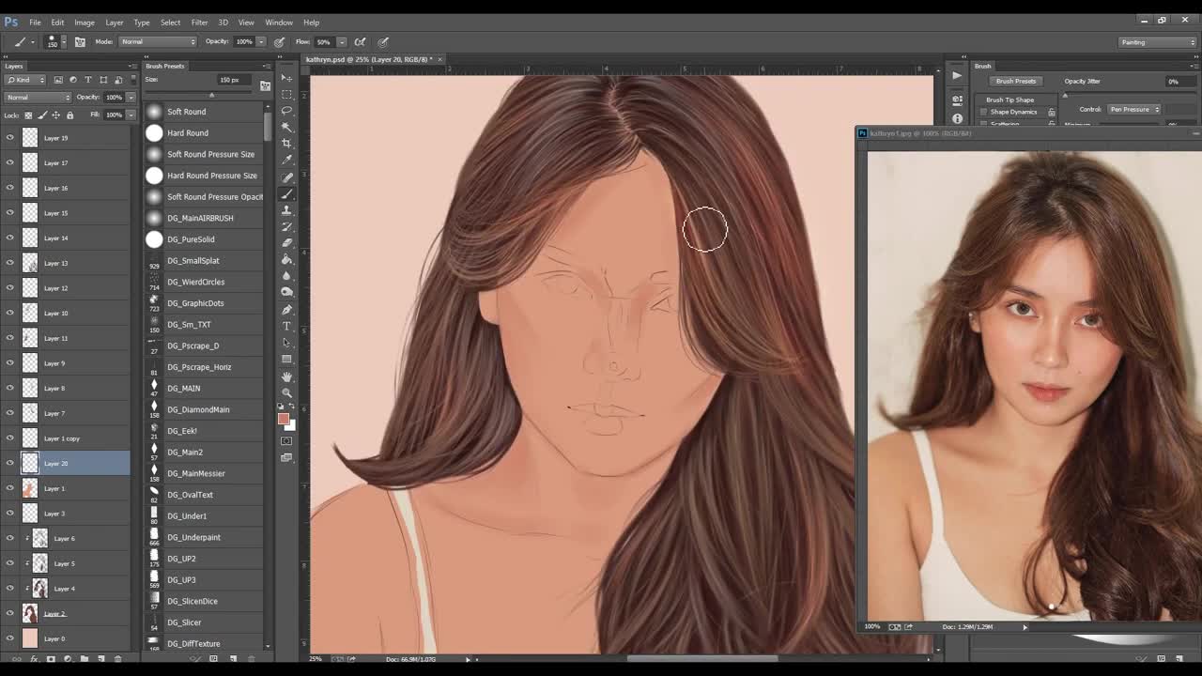Click the foreground color swatch
This screenshot has height=676, width=1202.
tap(284, 419)
